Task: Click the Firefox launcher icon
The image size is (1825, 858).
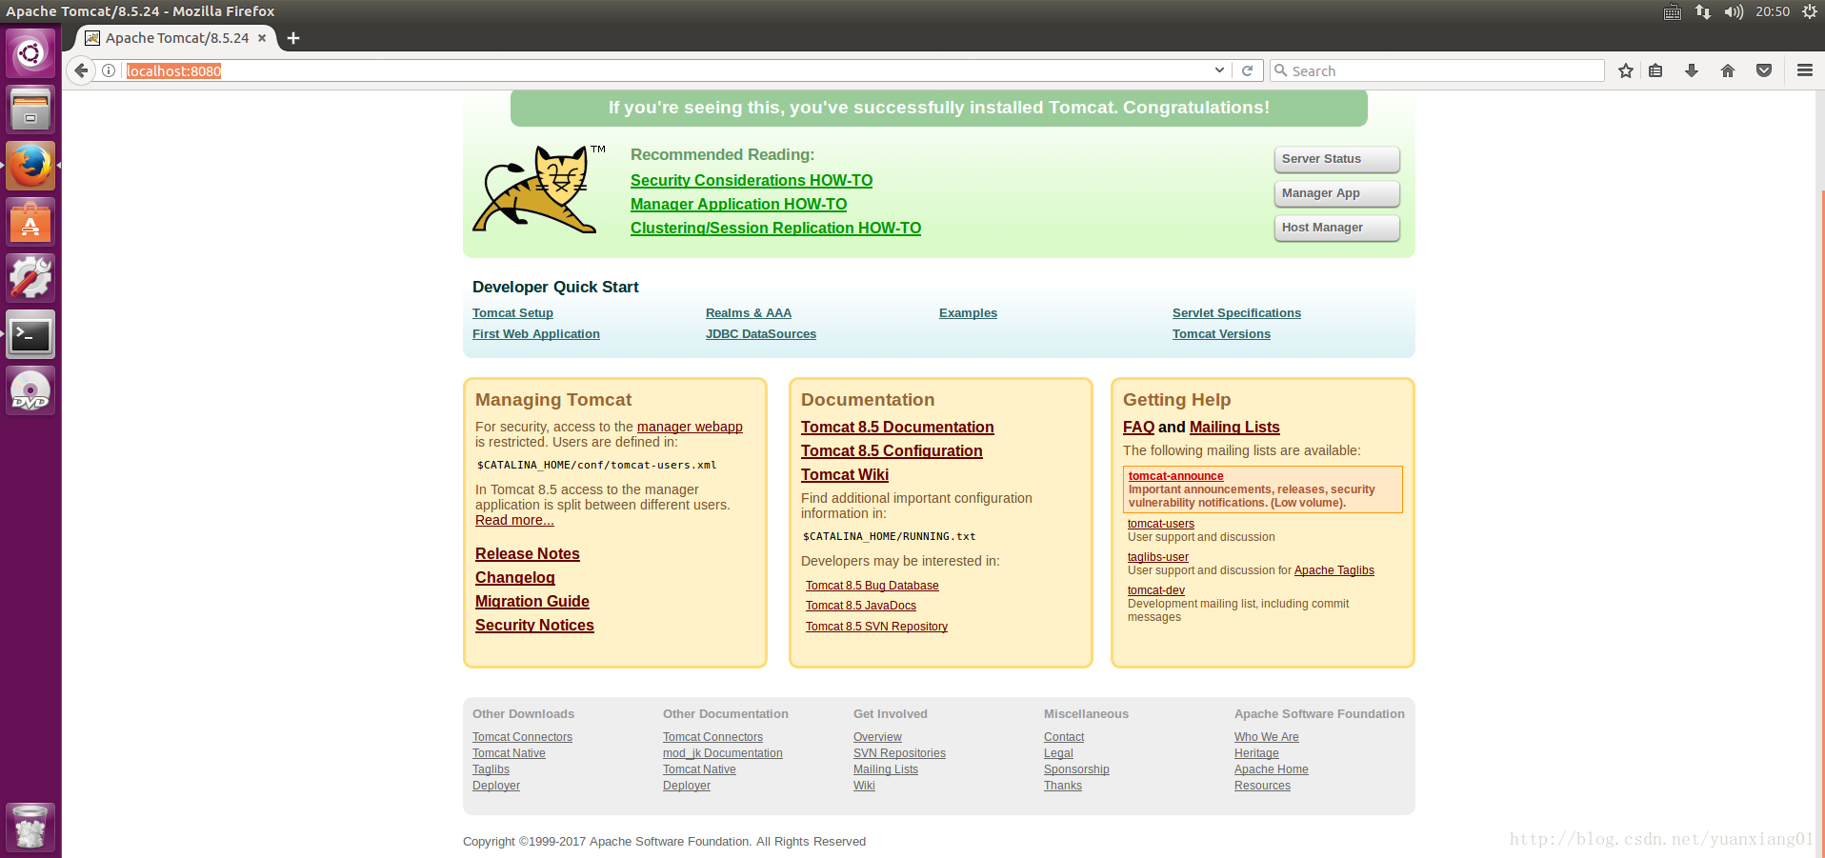Action: (30, 166)
